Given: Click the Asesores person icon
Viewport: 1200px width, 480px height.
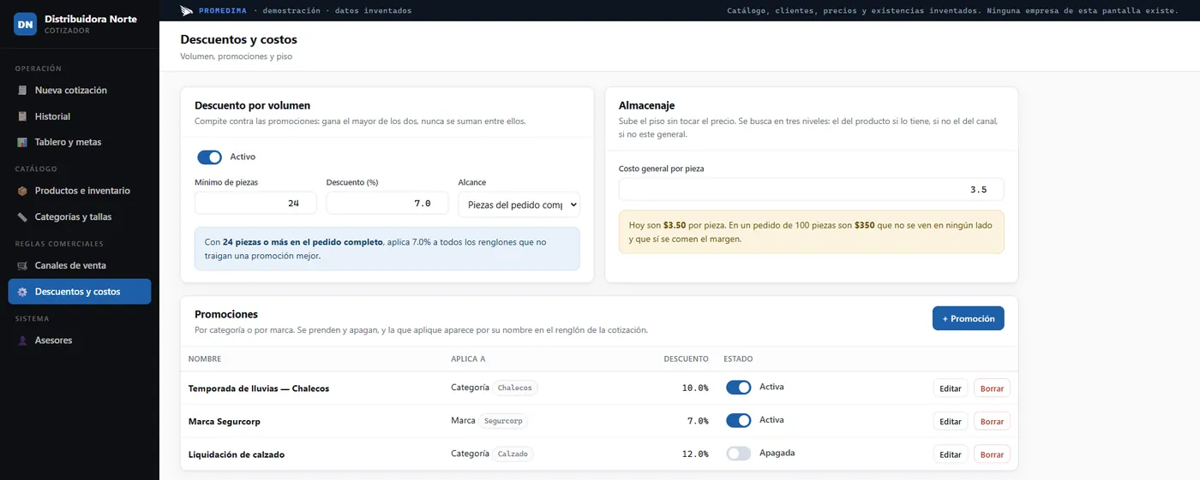Looking at the screenshot, I should [x=22, y=341].
